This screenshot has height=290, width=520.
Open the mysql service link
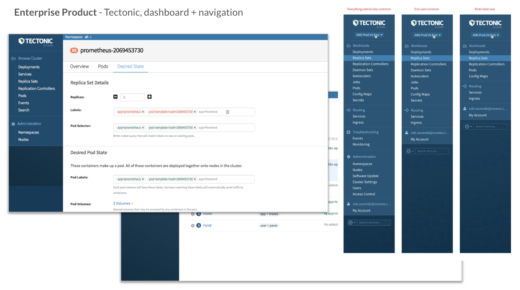point(207,225)
